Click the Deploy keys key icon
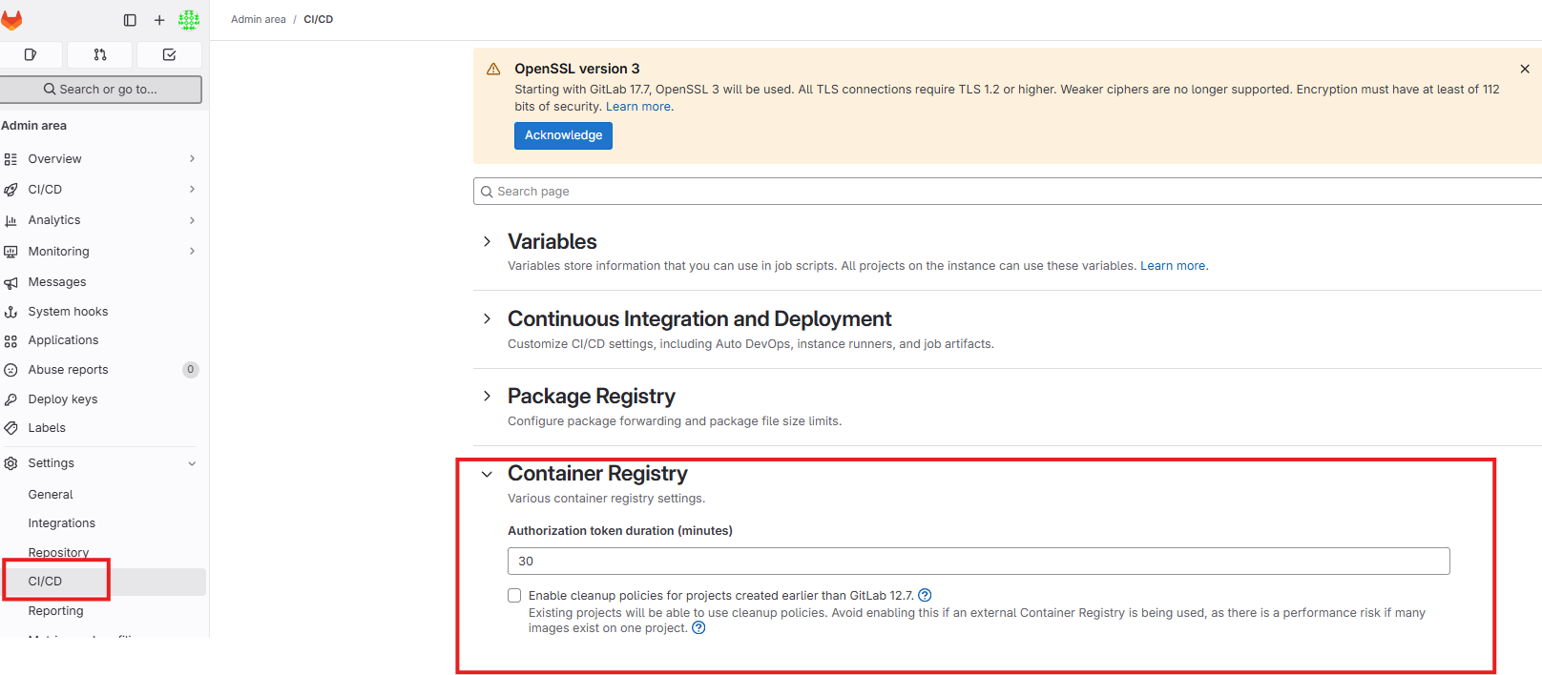Screen dimensions: 1542x675 10,399
